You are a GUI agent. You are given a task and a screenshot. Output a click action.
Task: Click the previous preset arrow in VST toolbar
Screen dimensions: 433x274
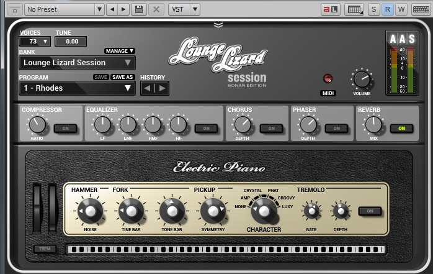[x=112, y=9]
